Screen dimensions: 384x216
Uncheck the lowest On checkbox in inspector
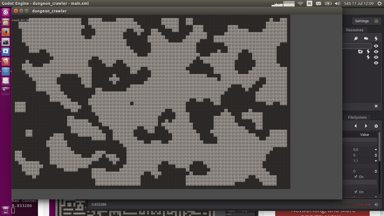(x=356, y=192)
